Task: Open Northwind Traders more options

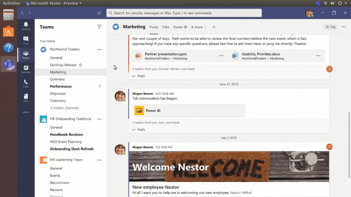Action: point(99,49)
